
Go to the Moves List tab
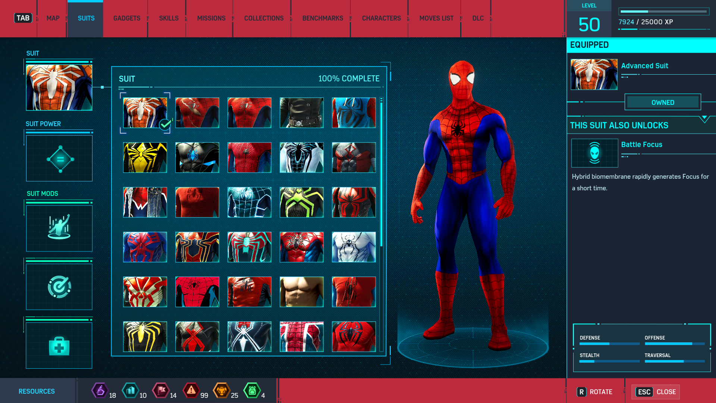pos(436,18)
